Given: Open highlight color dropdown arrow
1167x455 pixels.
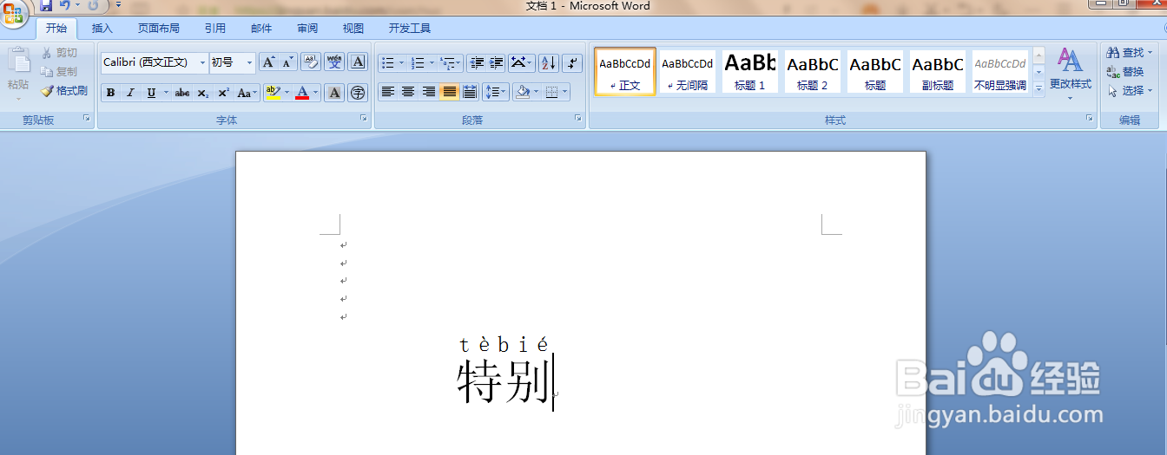Looking at the screenshot, I should click(x=286, y=93).
